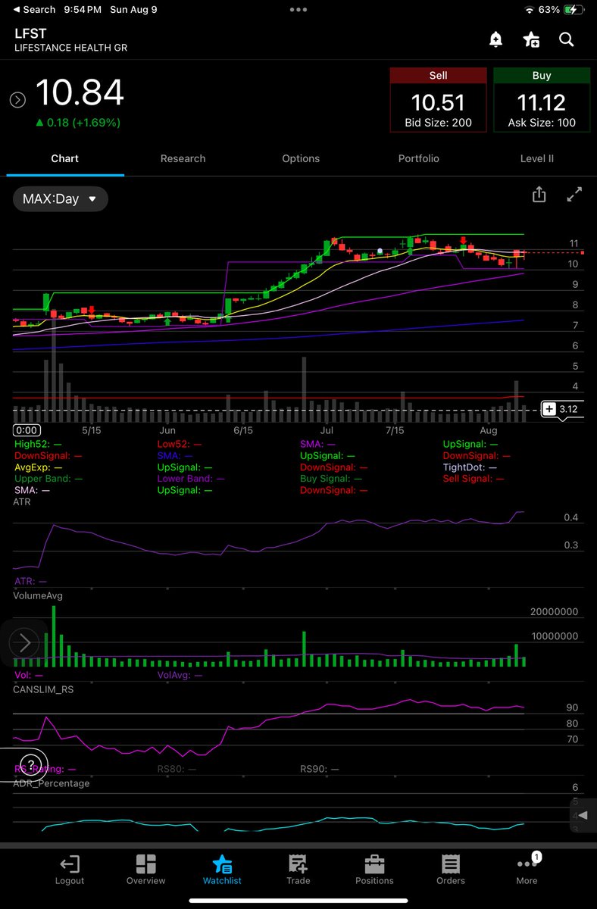Expand the left side panel arrow

coord(24,643)
